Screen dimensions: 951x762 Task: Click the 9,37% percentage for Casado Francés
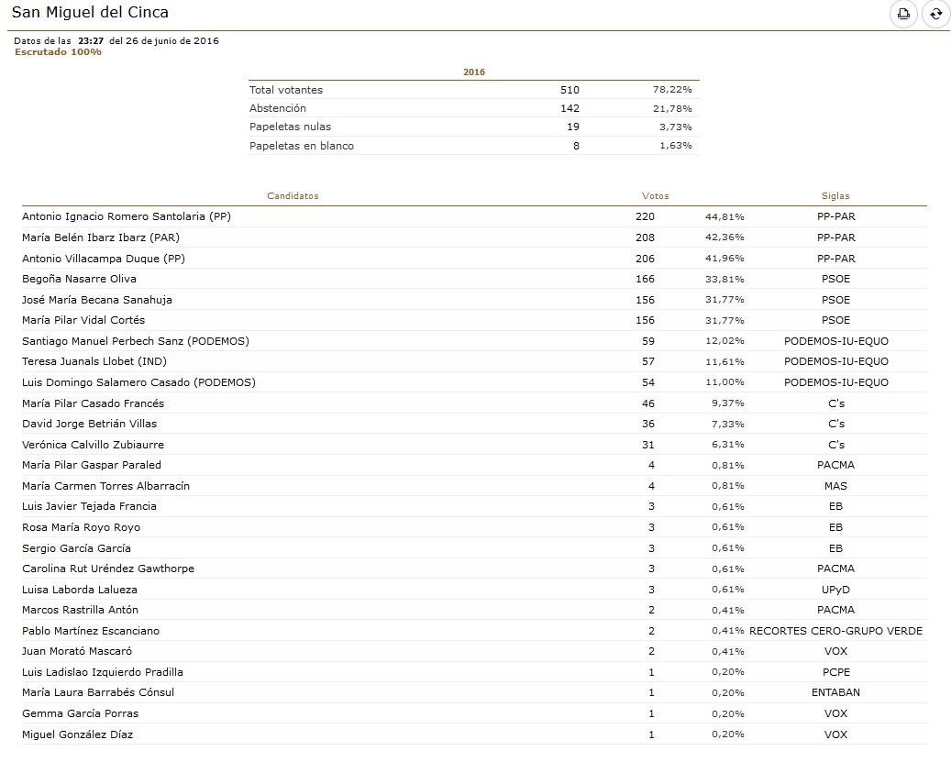728,403
